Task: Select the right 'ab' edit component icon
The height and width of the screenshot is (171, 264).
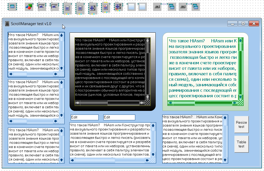Action: coord(54,7)
